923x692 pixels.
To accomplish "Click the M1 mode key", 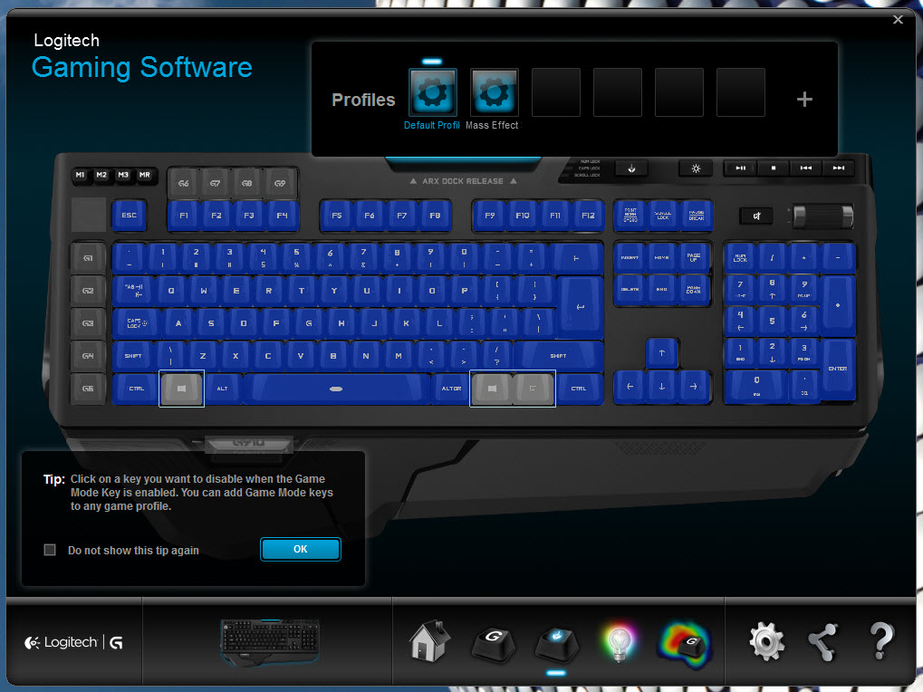I will coord(80,175).
